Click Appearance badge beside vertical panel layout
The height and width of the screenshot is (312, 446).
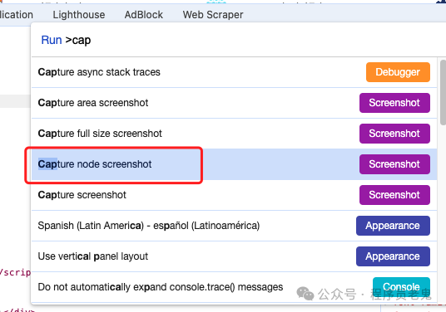point(393,256)
